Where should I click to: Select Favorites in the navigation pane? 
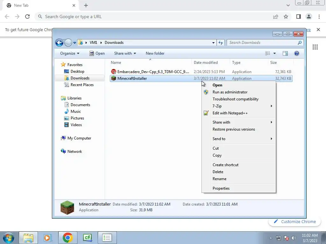[x=72, y=65]
